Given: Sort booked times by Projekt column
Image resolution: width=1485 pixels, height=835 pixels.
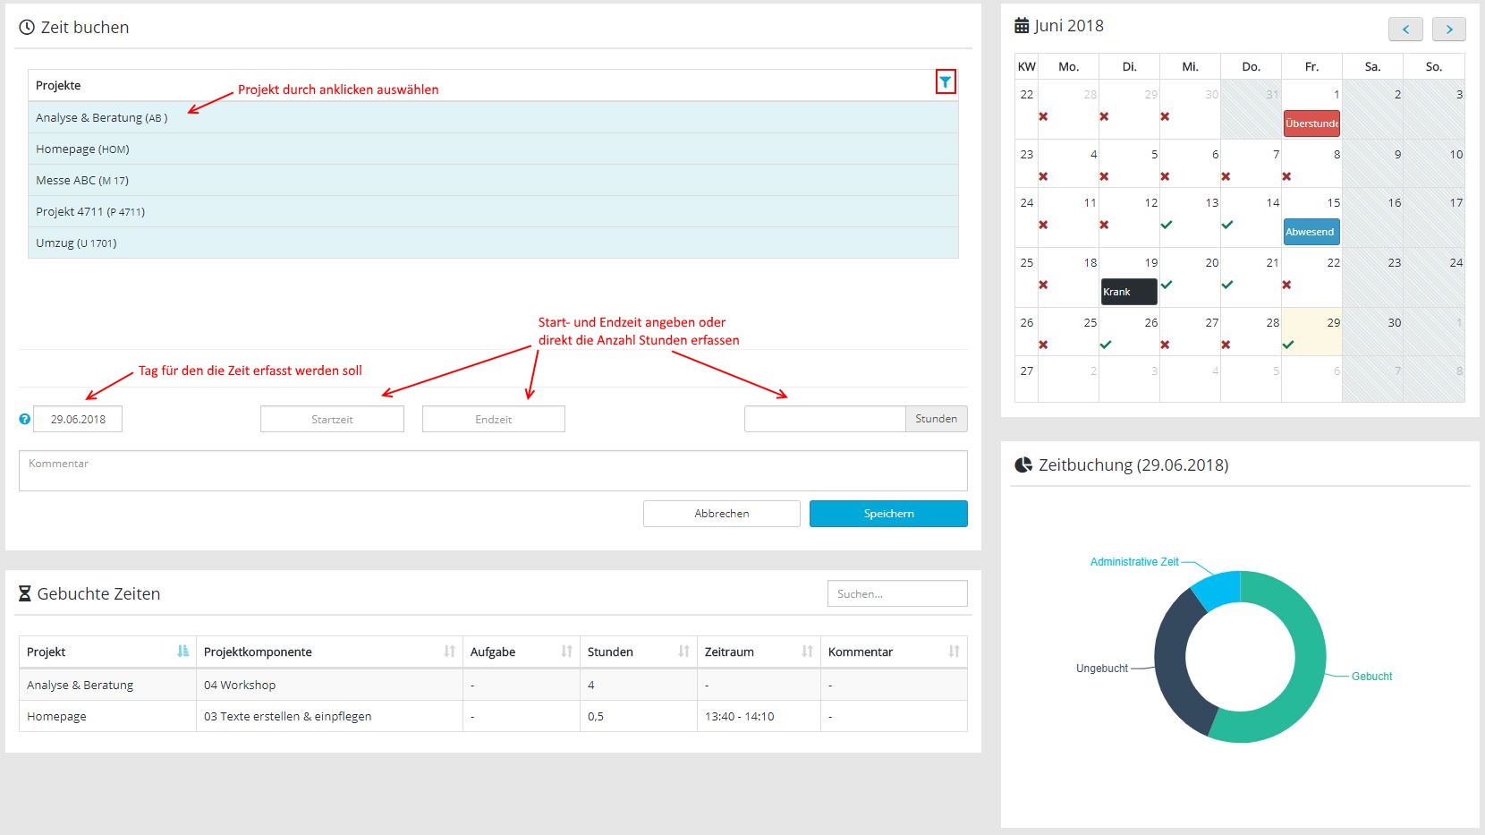Looking at the screenshot, I should [182, 652].
